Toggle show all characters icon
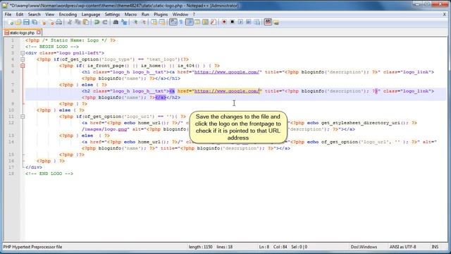This screenshot has width=451, height=254. tap(181, 22)
